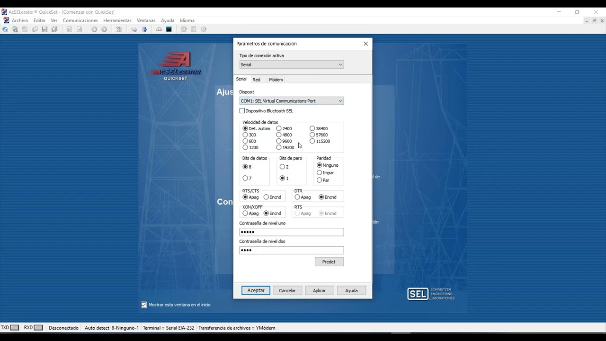This screenshot has height=341, width=606.
Task: Open the Ayuda menu in menu bar
Action: coord(168,20)
